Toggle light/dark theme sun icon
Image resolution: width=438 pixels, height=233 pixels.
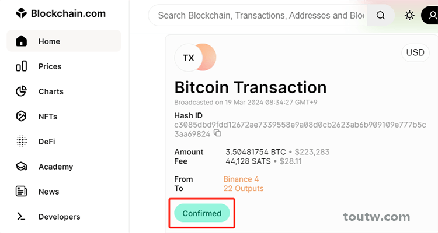click(409, 15)
